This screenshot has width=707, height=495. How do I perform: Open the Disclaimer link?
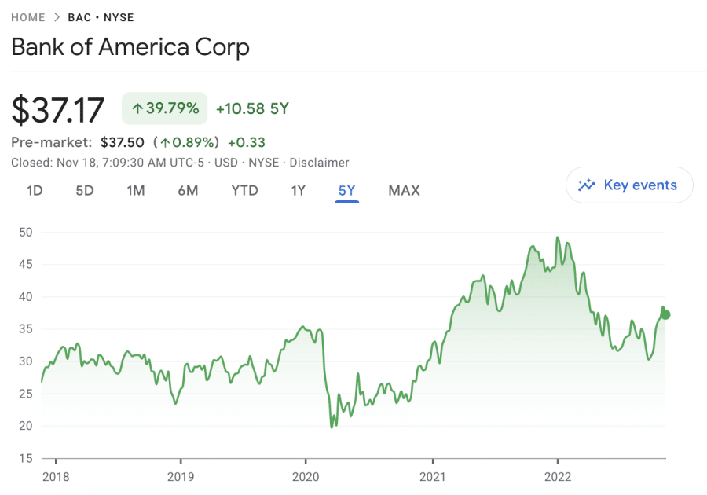coord(319,163)
